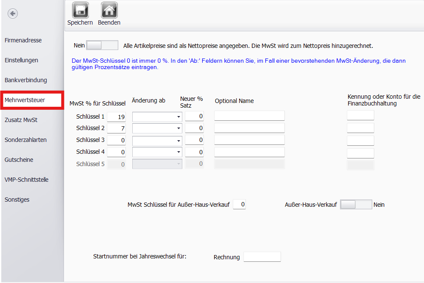Toggle the Nettopreise switch
The height and width of the screenshot is (283, 424).
[102, 45]
